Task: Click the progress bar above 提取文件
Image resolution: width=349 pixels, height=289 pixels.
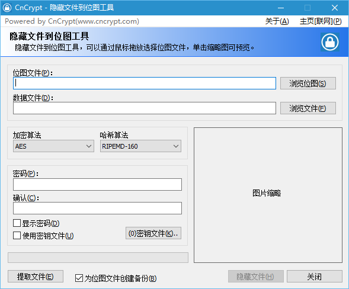Action: coord(98,258)
